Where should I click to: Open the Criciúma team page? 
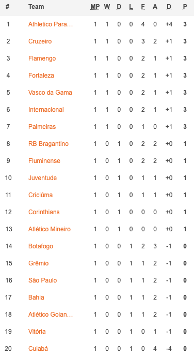[x=40, y=195]
